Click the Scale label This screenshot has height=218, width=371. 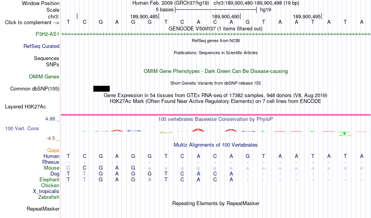53,10
